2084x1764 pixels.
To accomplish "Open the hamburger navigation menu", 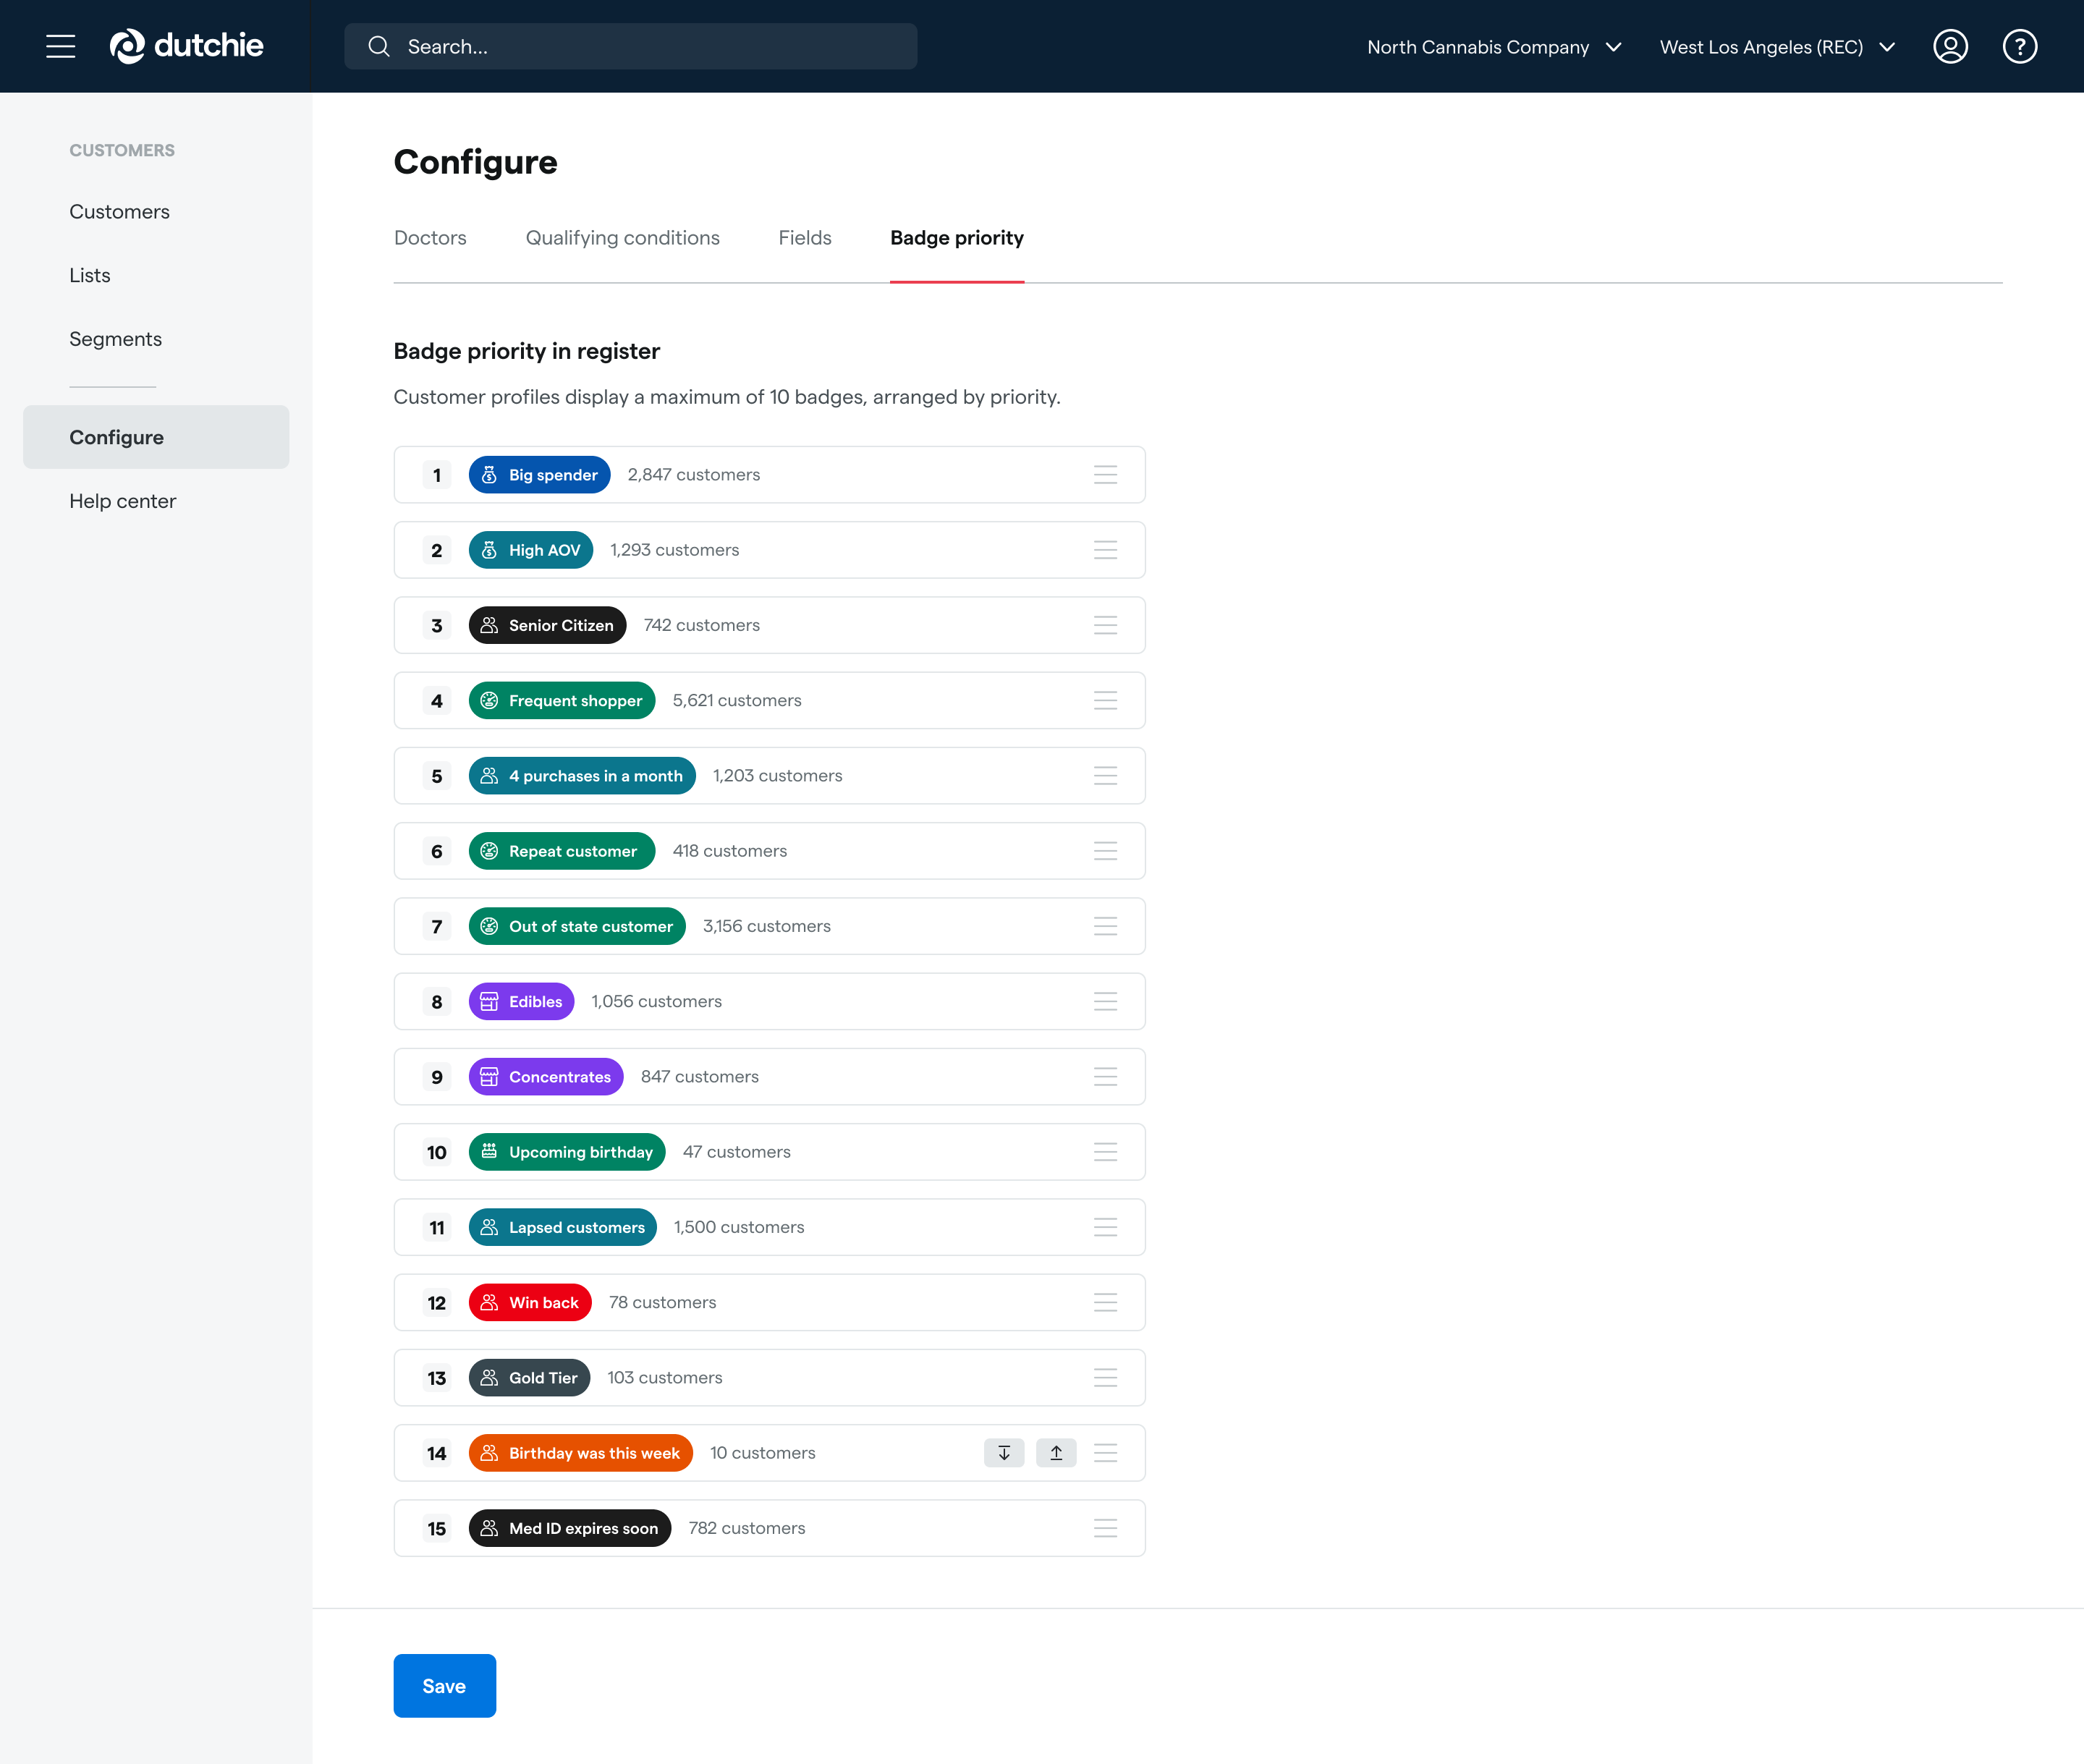I will click(x=60, y=46).
